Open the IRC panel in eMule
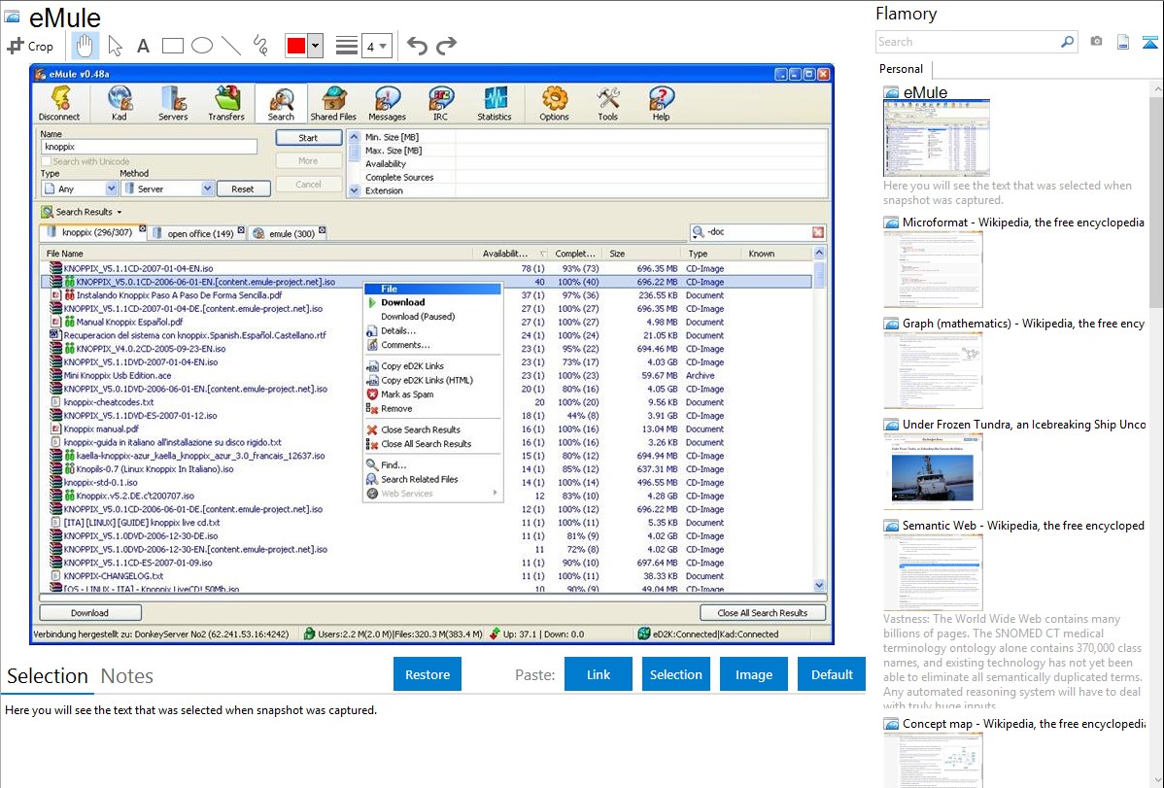The width and height of the screenshot is (1164, 788). (441, 103)
